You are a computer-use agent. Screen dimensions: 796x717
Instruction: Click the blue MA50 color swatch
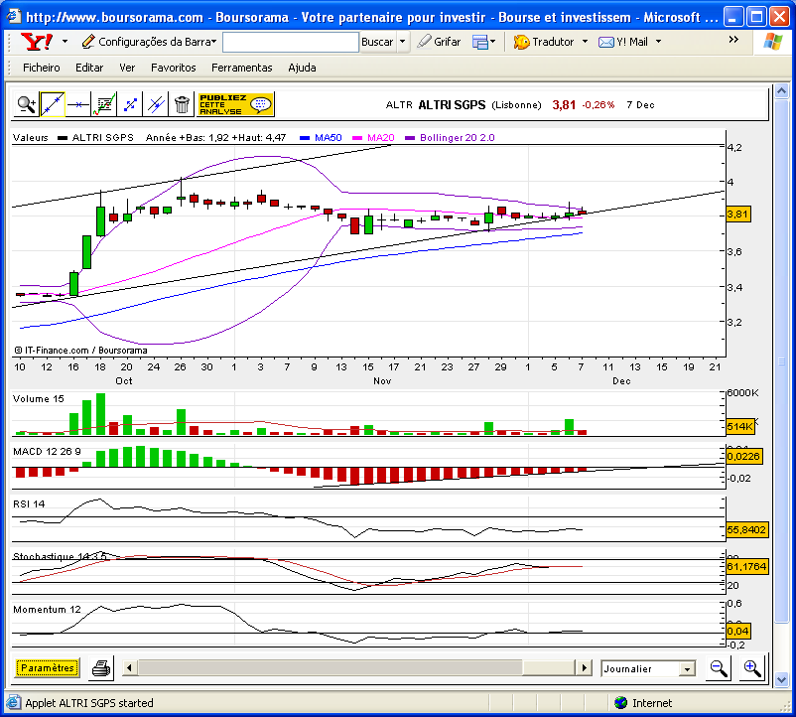coord(305,138)
